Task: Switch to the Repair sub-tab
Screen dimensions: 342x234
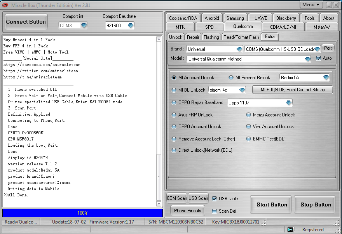Action: 193,37
